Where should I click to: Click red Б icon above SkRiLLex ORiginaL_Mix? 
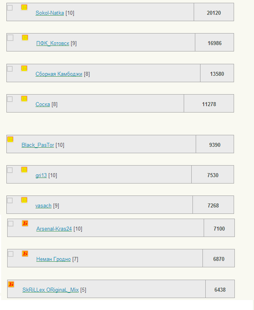(11, 284)
